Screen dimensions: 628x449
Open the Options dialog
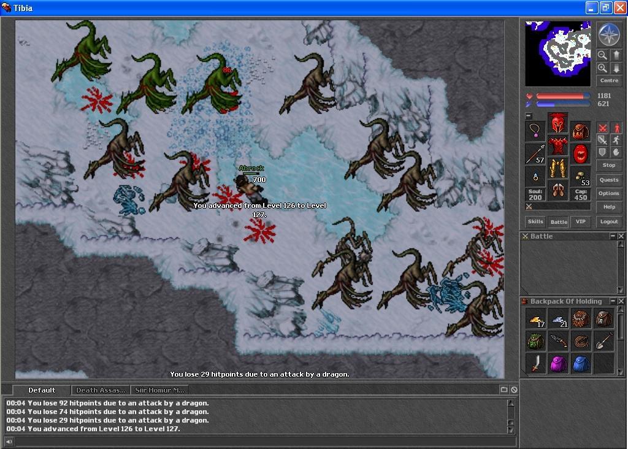609,193
